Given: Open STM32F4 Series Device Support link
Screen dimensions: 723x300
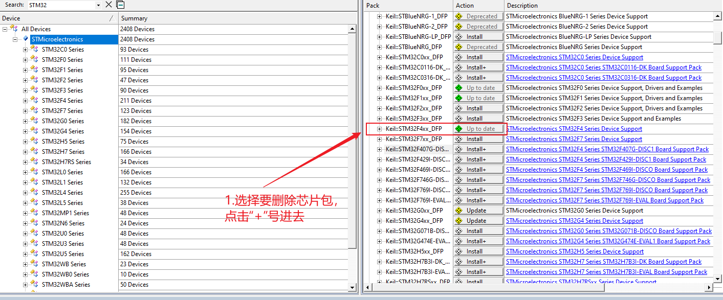Looking at the screenshot, I should (574, 129).
